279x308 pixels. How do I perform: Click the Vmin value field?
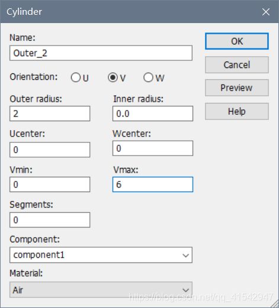coord(50,184)
